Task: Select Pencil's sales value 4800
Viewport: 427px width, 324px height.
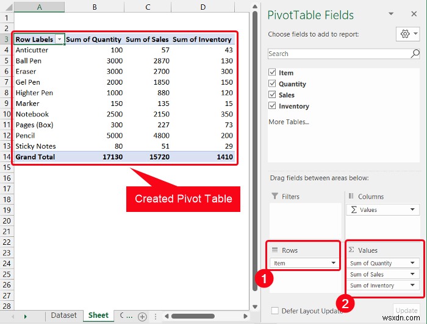Action: click(148, 135)
